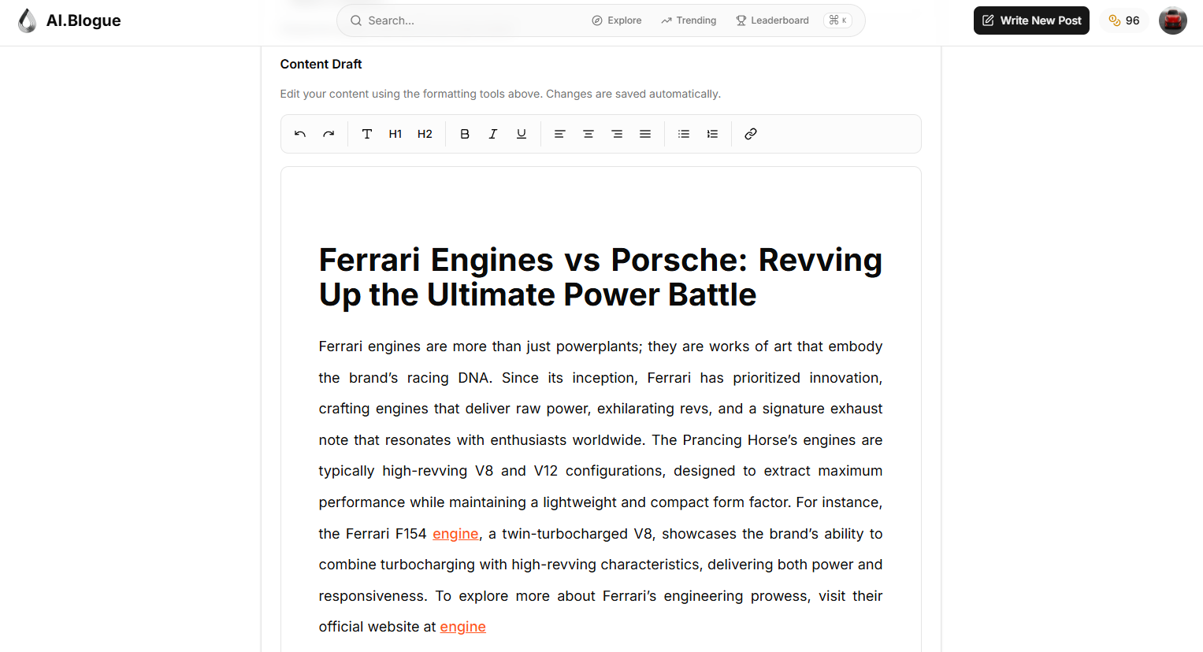Center-align the text

pos(589,134)
